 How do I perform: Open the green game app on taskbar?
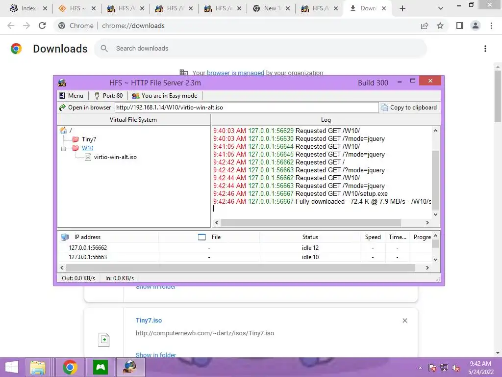pos(100,367)
